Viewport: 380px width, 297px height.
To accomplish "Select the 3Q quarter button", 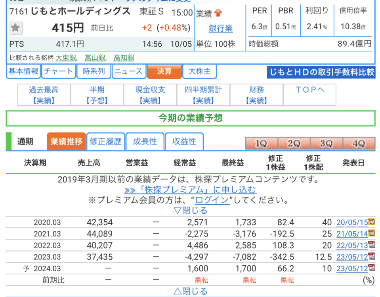I will coord(326,144).
